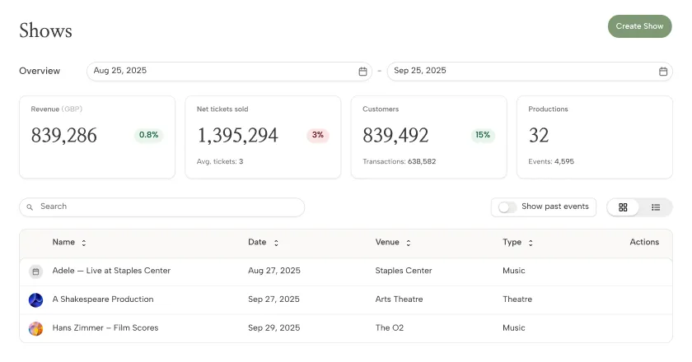Click the Create Show button
Screen dimensions: 692x362
639,26
